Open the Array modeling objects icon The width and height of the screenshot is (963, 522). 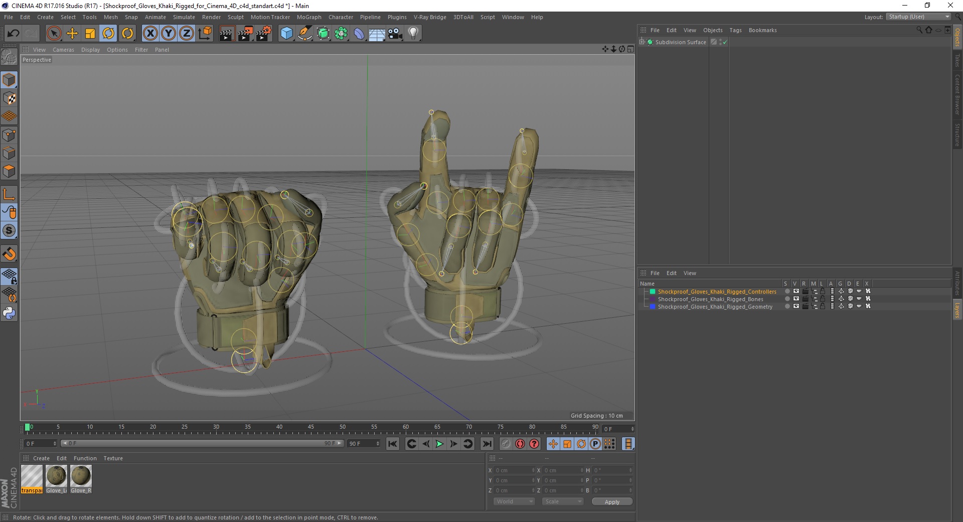click(x=341, y=34)
